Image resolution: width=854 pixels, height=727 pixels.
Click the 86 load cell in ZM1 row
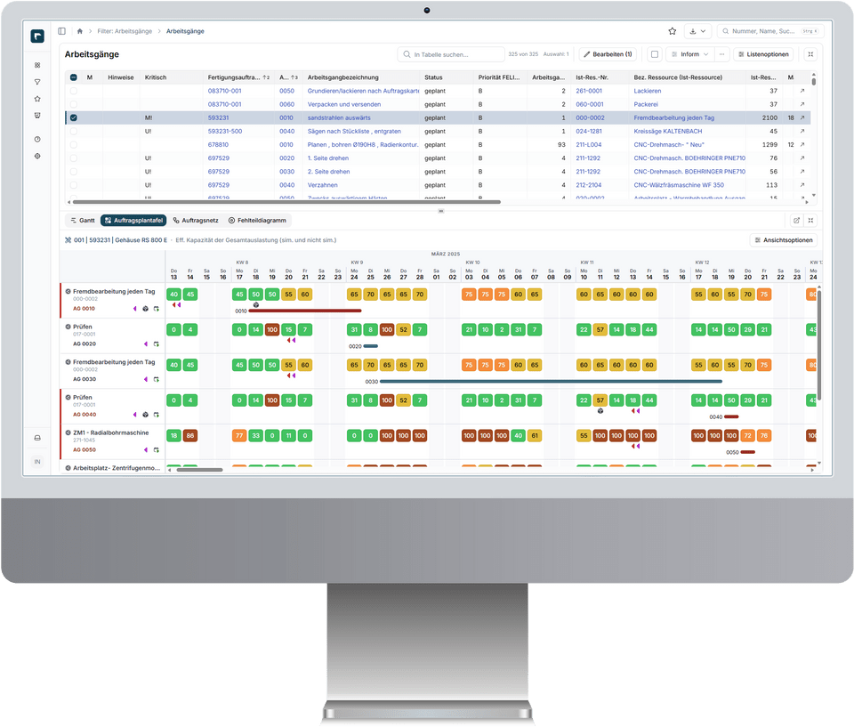click(x=190, y=435)
